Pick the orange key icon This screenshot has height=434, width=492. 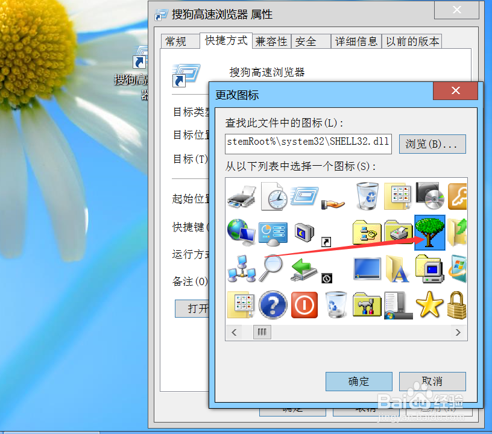[x=457, y=197]
